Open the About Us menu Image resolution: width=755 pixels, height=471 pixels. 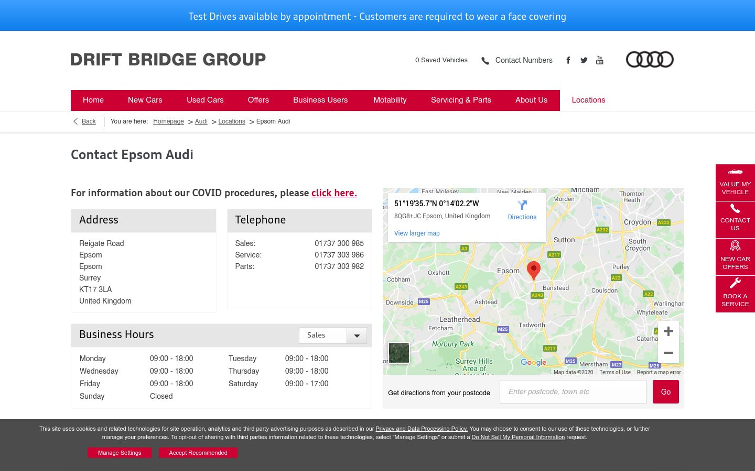(x=531, y=100)
